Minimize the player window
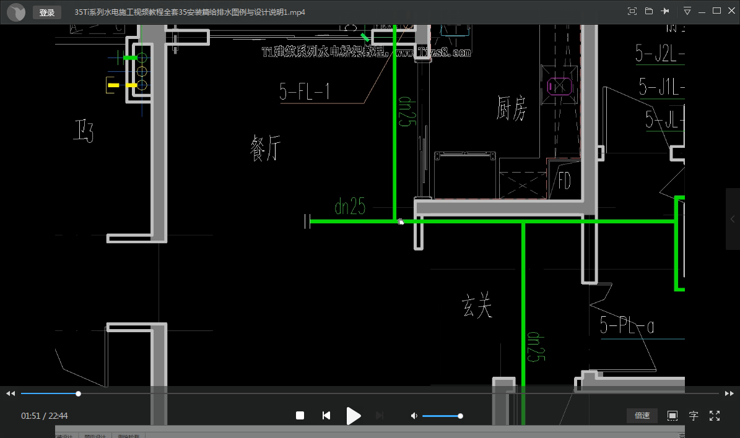This screenshot has height=438, width=740. [702, 11]
